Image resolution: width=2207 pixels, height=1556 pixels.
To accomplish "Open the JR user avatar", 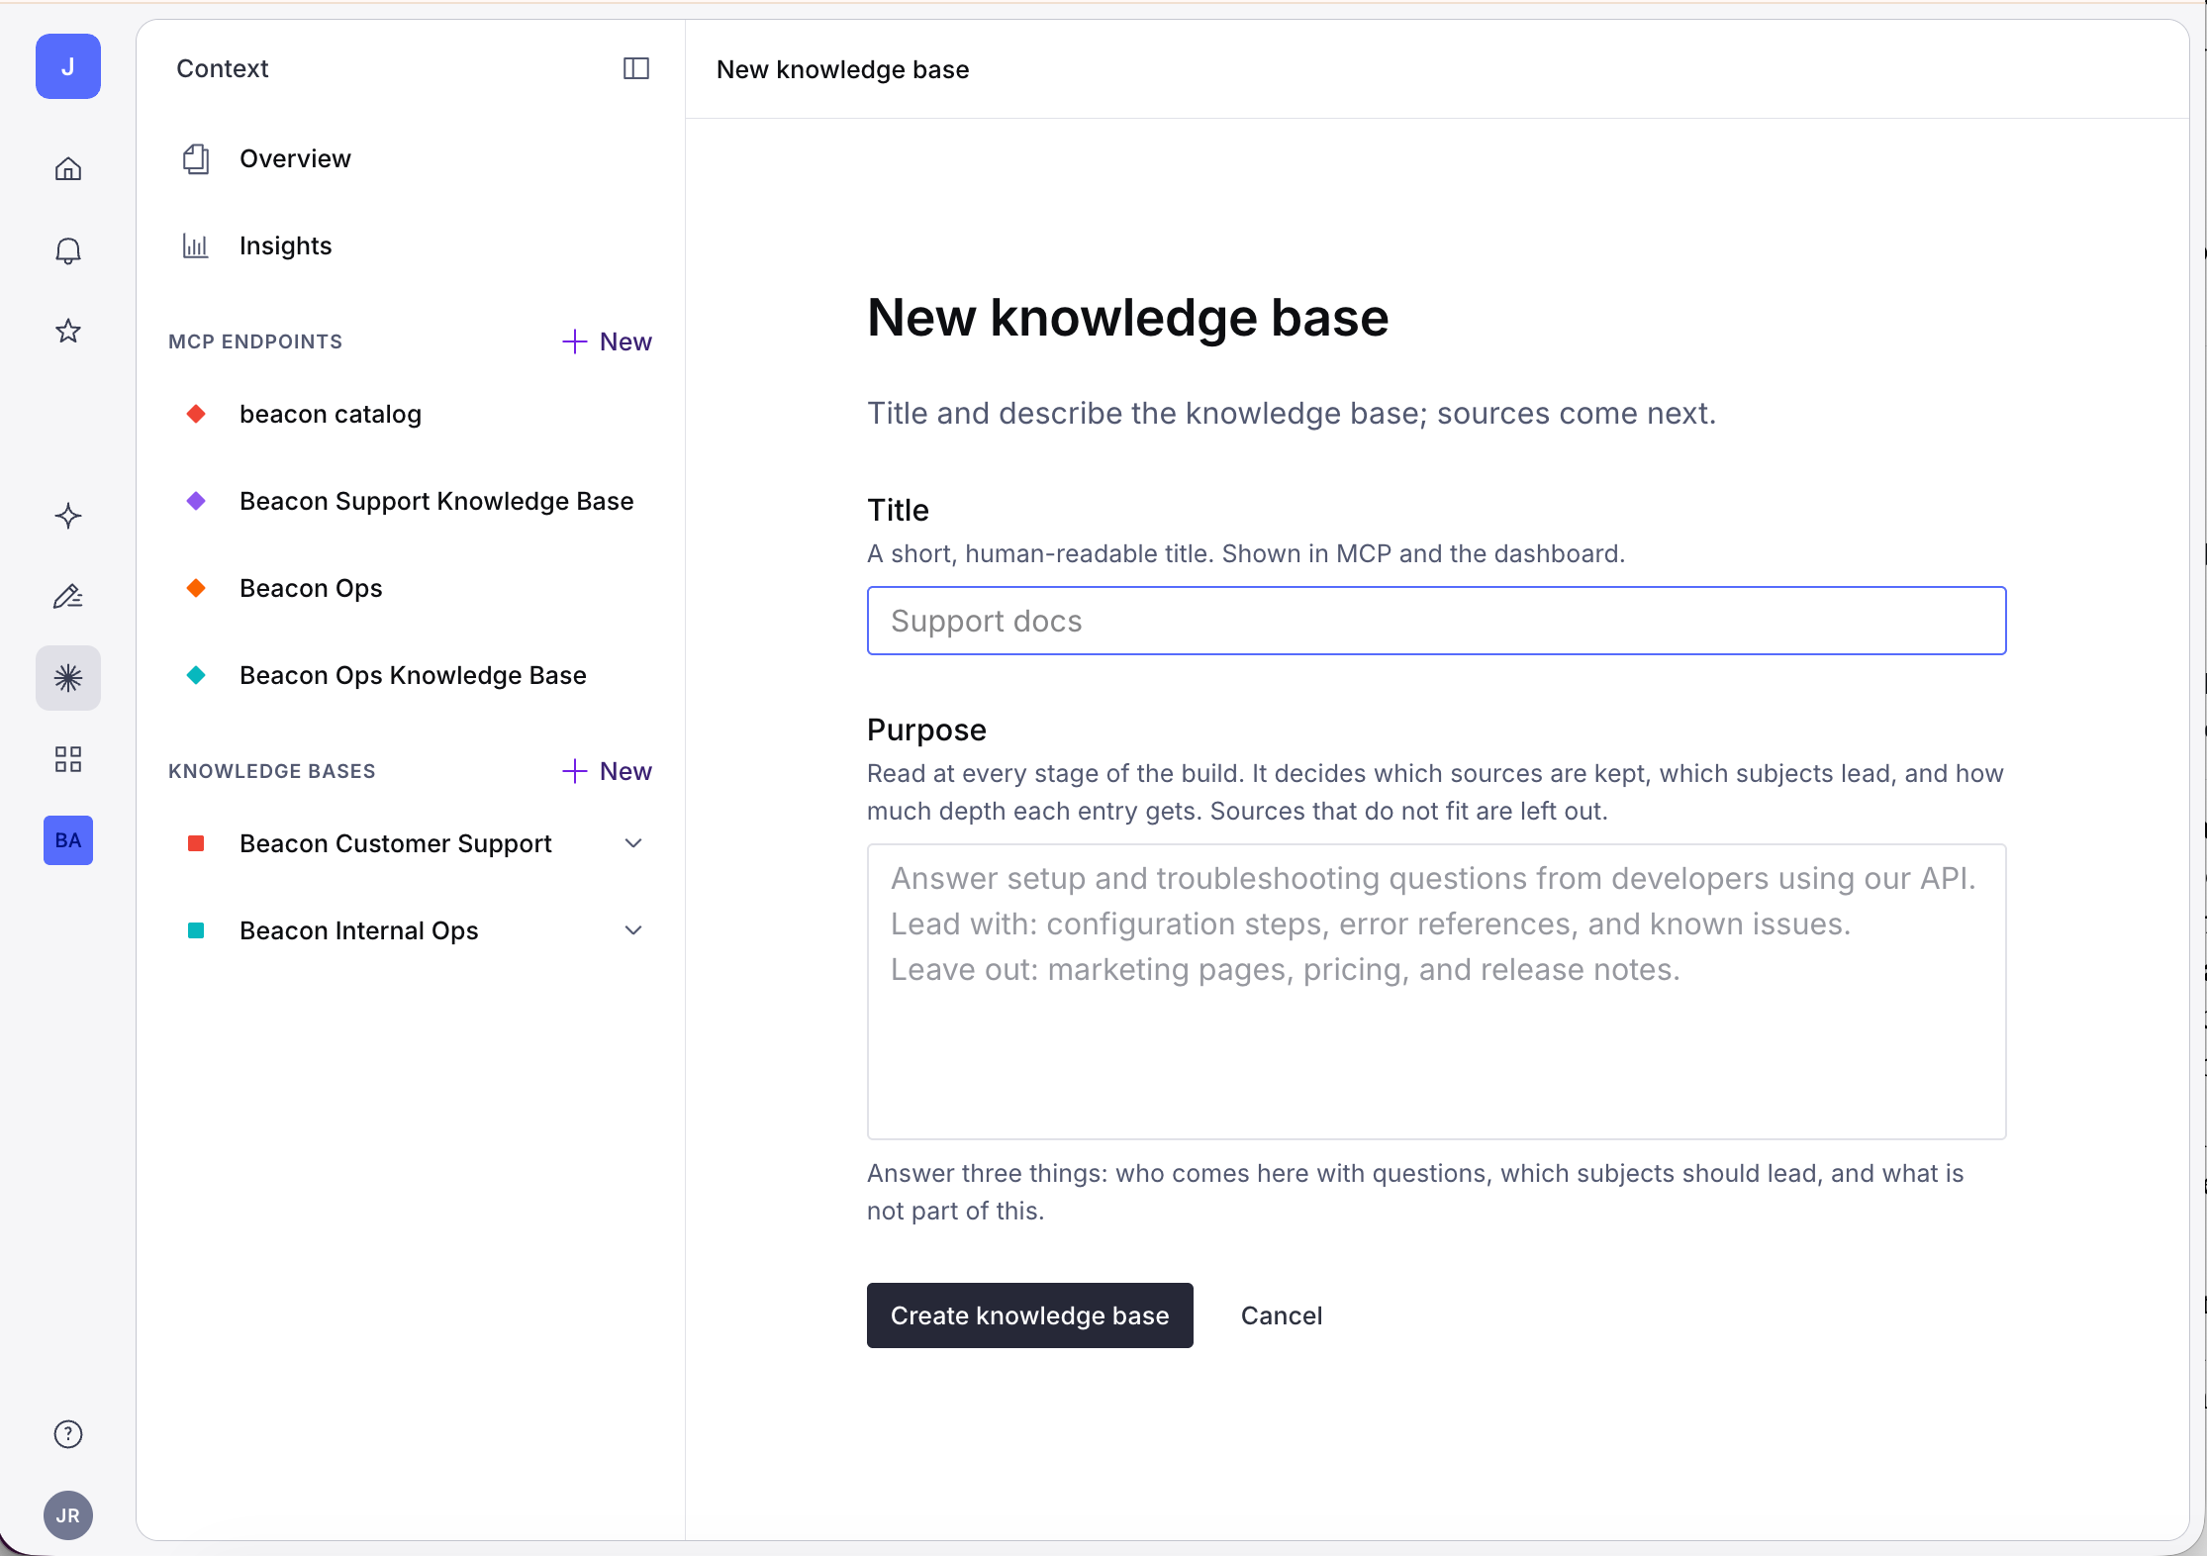I will (68, 1515).
